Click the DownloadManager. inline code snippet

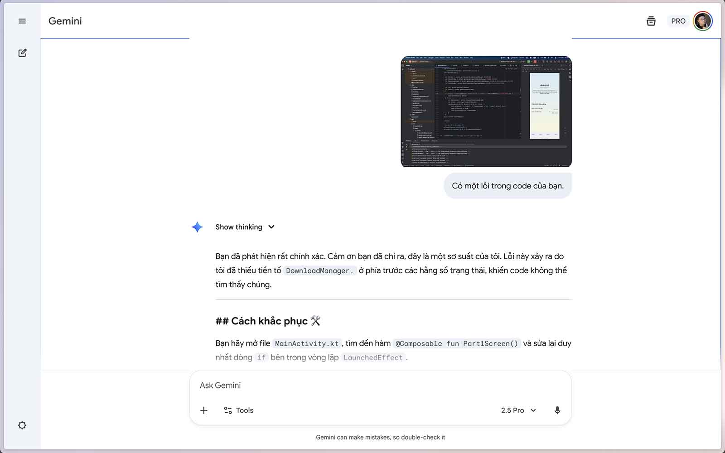point(319,271)
